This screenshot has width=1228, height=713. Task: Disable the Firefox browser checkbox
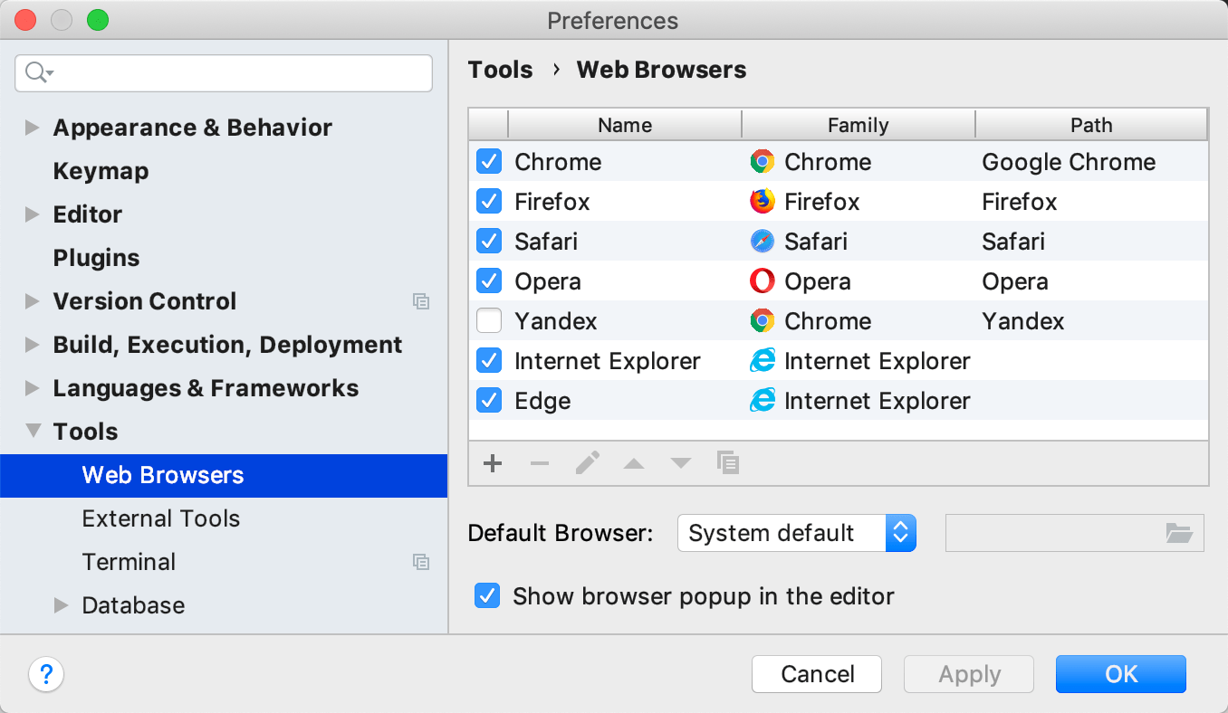point(487,201)
